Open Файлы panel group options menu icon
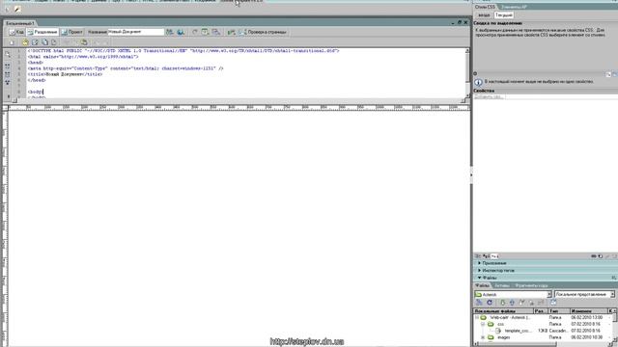 point(614,278)
